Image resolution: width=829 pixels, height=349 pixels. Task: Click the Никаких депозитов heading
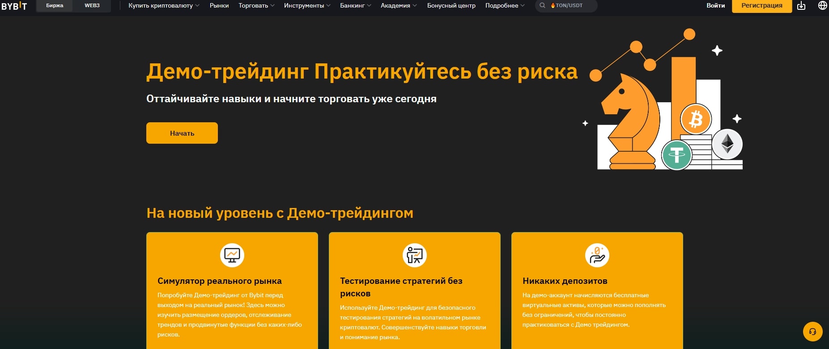pyautogui.click(x=565, y=281)
